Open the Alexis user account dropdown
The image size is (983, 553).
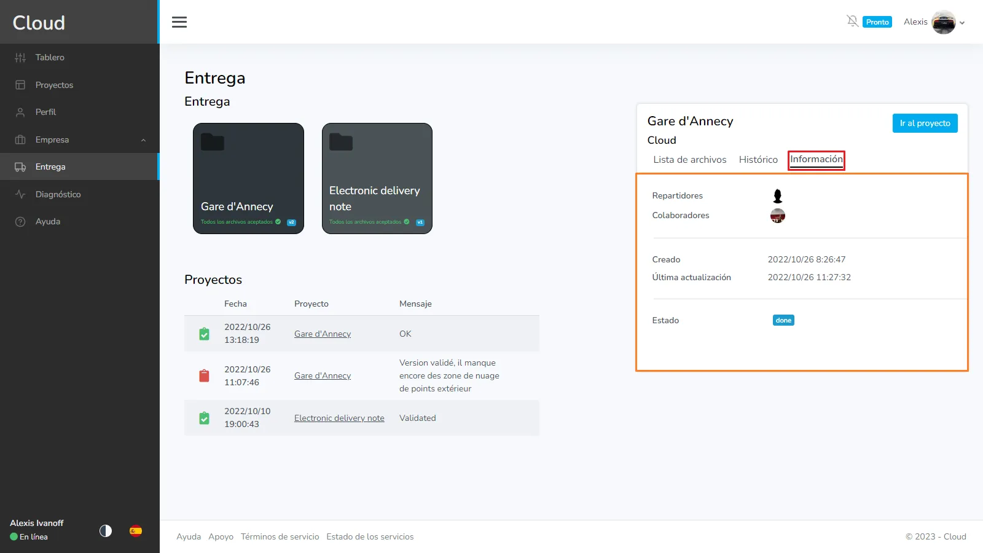(x=934, y=22)
